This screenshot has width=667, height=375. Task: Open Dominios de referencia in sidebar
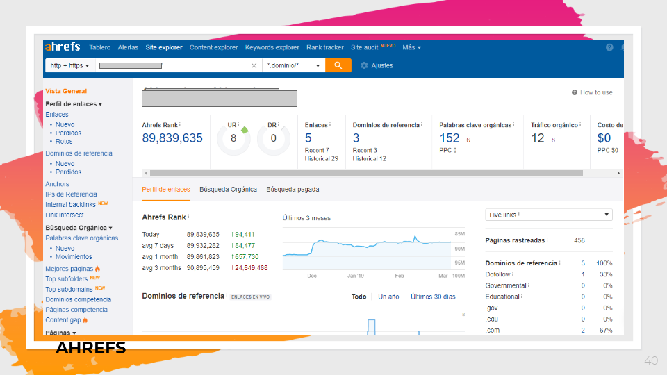[x=79, y=153]
